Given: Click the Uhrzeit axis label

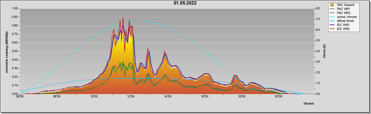Looking at the screenshot, I should 309,104.
